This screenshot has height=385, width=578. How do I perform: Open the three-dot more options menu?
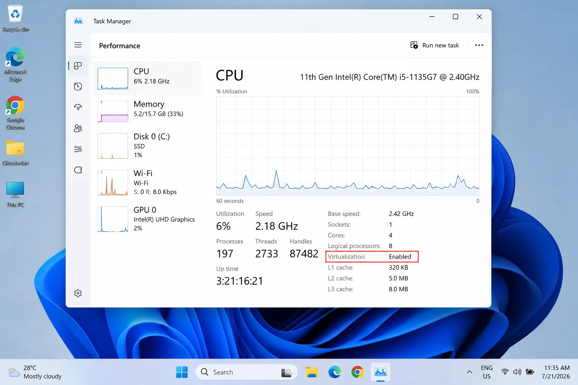(479, 45)
